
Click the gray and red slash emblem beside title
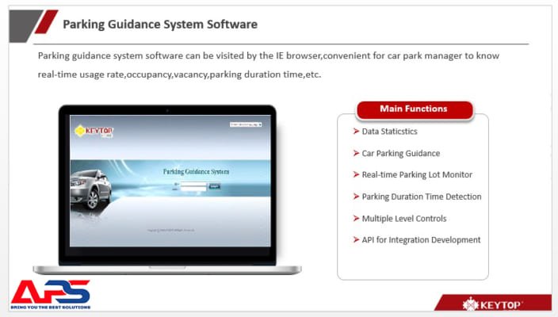pyautogui.click(x=33, y=26)
